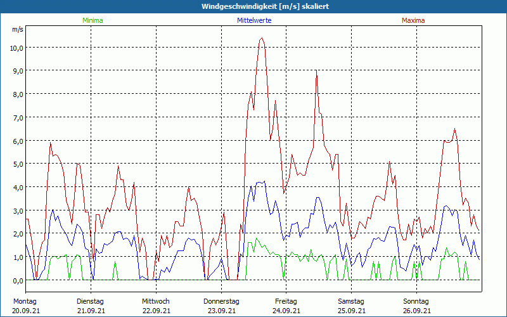The height and width of the screenshot is (317, 507).
Task: Click the 'Donnerstag' day label
Action: (x=221, y=302)
